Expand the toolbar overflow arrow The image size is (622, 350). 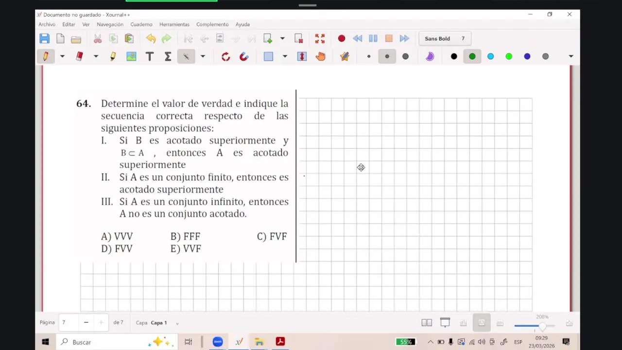[571, 56]
